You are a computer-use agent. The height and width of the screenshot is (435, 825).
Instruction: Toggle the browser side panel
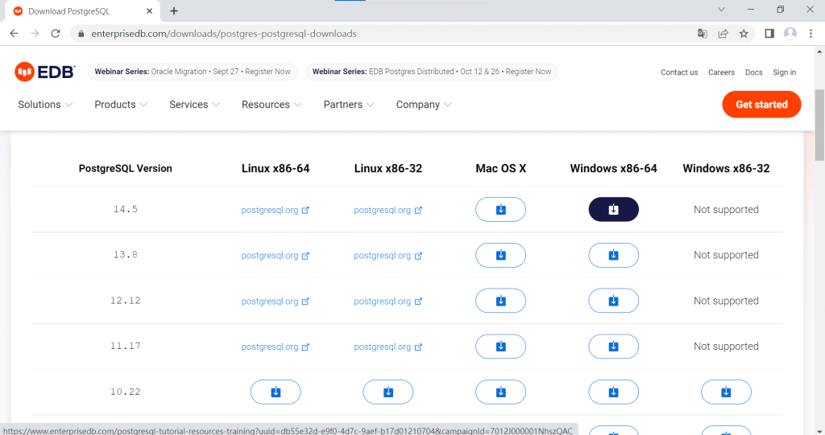coord(769,34)
